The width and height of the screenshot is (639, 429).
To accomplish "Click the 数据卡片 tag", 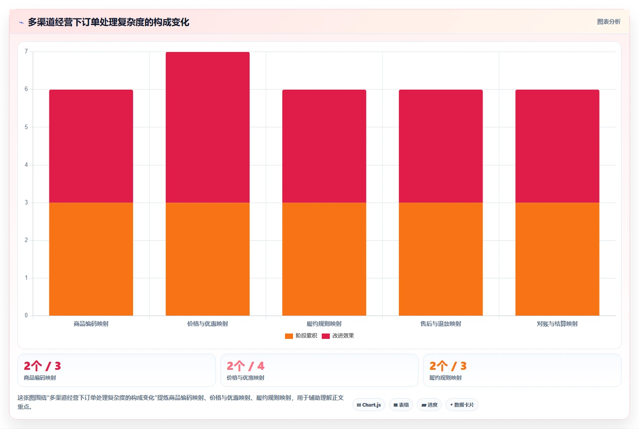I will coord(462,405).
